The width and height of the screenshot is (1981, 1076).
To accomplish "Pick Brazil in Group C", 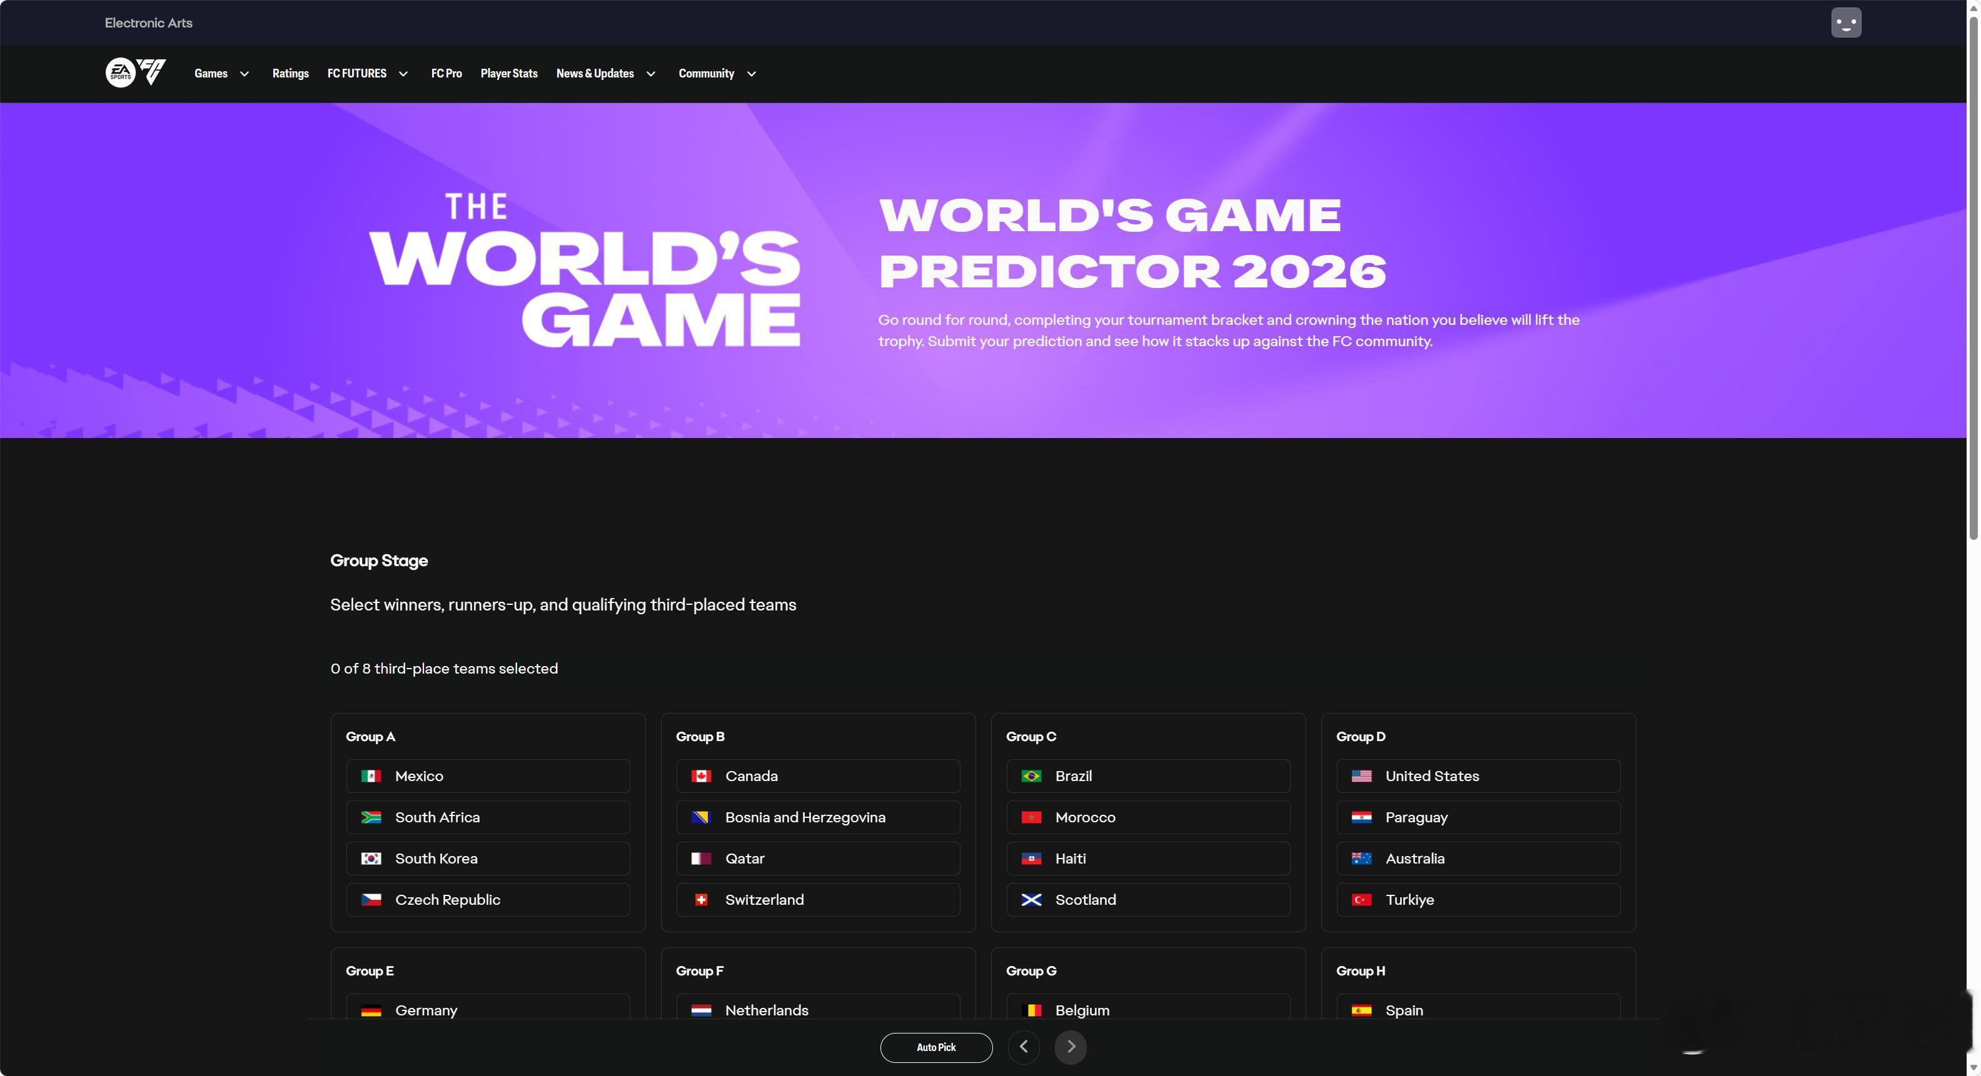I will [1148, 776].
